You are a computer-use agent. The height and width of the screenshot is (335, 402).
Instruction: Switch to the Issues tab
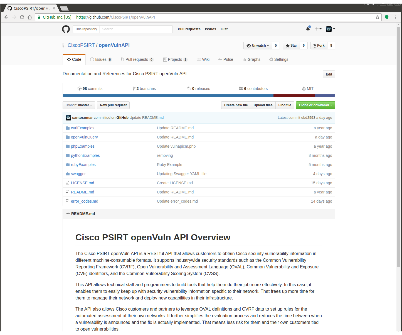[101, 59]
